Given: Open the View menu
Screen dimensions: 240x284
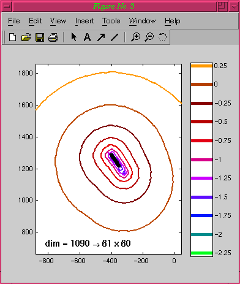Looking at the screenshot, I should coord(58,21).
